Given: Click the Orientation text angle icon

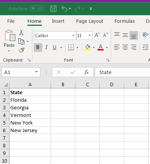Looking at the screenshot, I should pyautogui.click(x=145, y=35).
